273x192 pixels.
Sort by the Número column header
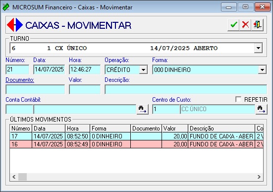point(21,128)
